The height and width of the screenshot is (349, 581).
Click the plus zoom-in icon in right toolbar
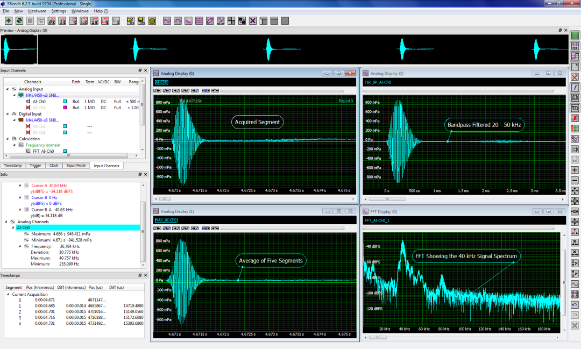(575, 170)
